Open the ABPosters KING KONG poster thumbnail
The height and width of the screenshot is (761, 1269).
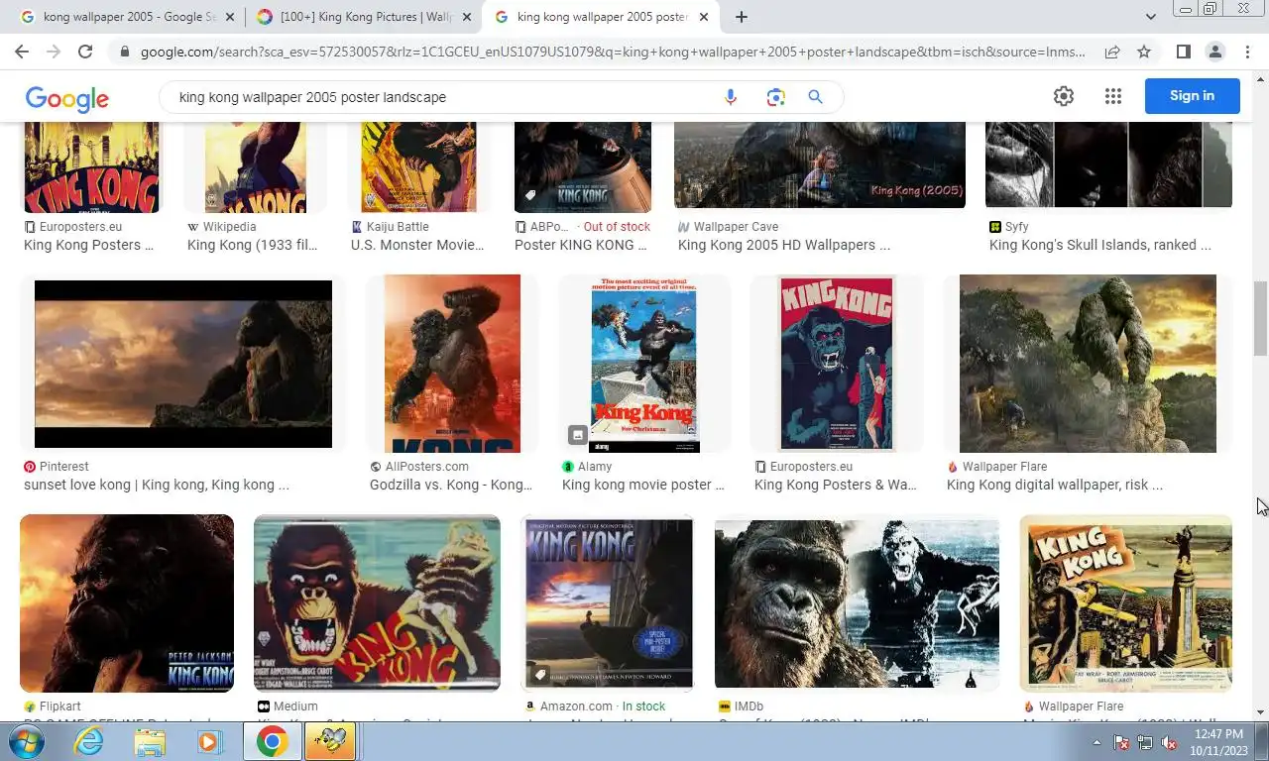point(583,166)
